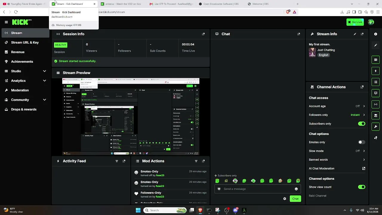382x215 pixels.
Task: Open Stream URL & Key page
Action: (x=25, y=42)
